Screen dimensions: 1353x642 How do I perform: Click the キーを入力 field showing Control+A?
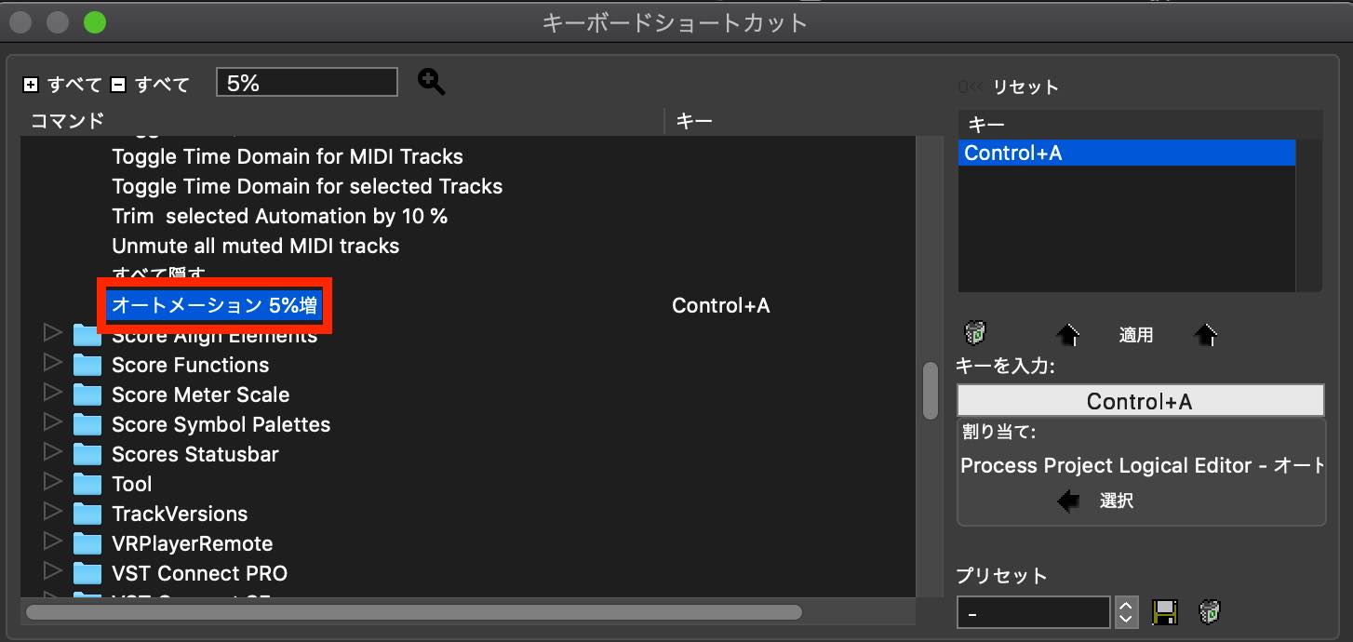pos(1140,401)
